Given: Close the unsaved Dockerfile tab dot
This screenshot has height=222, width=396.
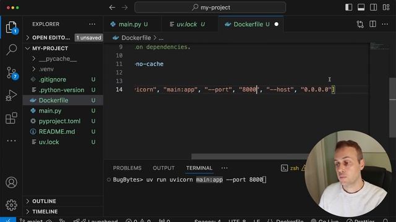Looking at the screenshot, I should [277, 24].
